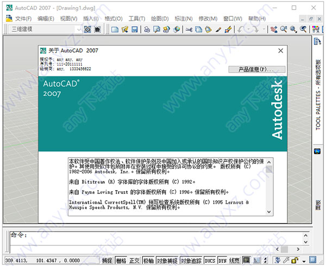Open 编辑(E) menu
Screen dimensions: 326x266
(46, 19)
